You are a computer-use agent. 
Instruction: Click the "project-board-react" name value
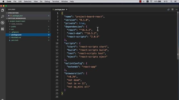(x=89, y=17)
